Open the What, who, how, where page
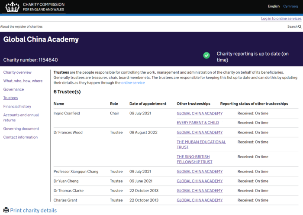This screenshot has width=303, height=215. pyautogui.click(x=23, y=81)
